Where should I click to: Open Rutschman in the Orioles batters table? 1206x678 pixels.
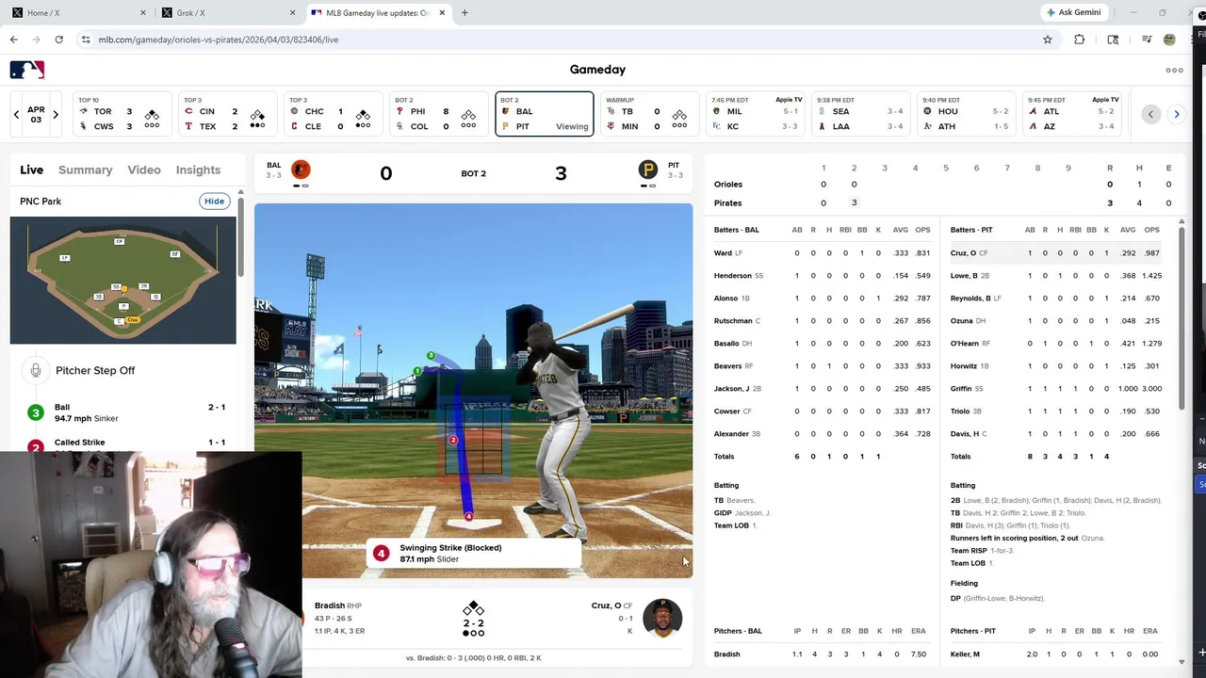[x=733, y=321]
